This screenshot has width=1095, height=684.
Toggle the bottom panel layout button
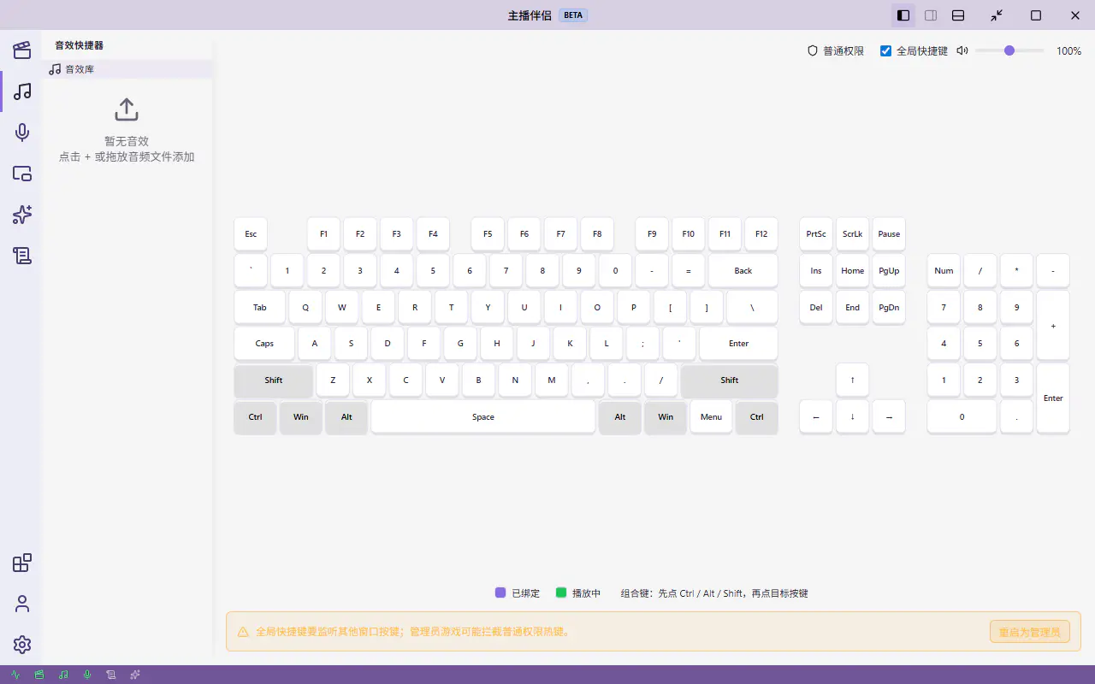pos(958,15)
